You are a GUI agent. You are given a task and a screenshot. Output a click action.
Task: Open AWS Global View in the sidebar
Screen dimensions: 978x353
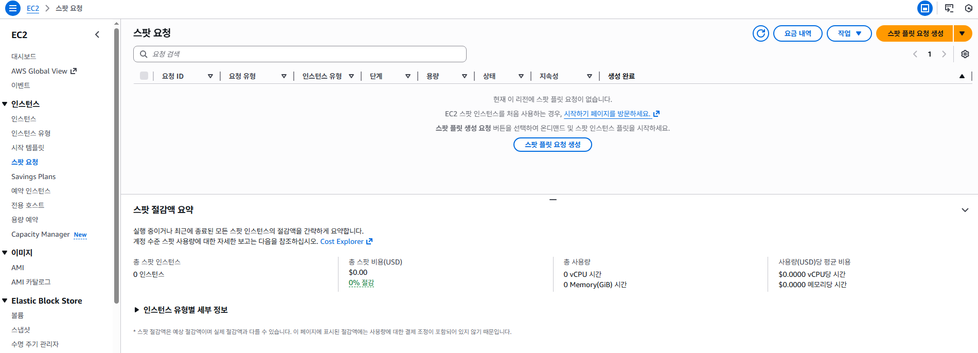click(x=44, y=71)
